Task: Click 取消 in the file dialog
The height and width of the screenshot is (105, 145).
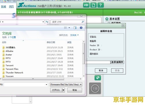Action: [75, 90]
